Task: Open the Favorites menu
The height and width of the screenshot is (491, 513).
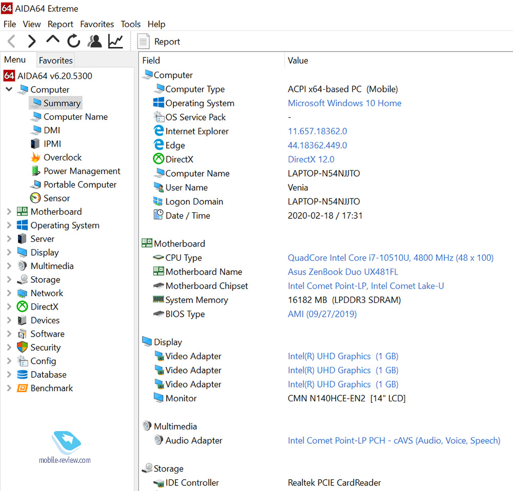Action: [97, 24]
